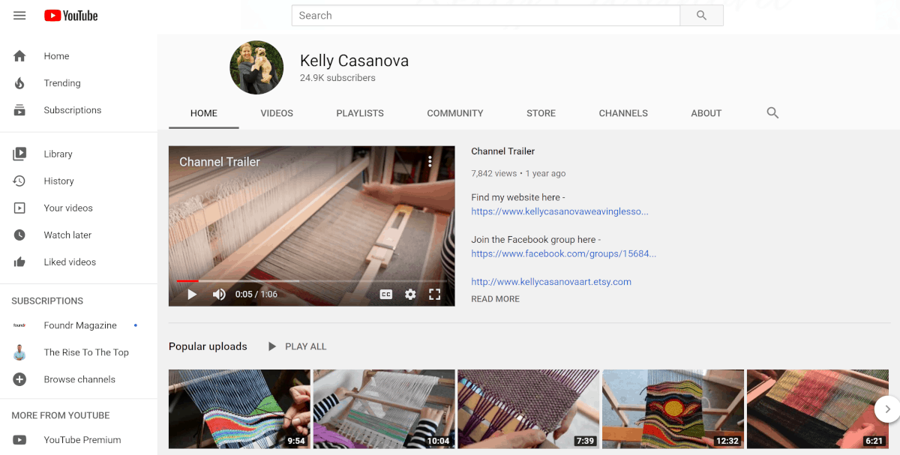Open the 9:54 video thumbnail

tap(239, 409)
